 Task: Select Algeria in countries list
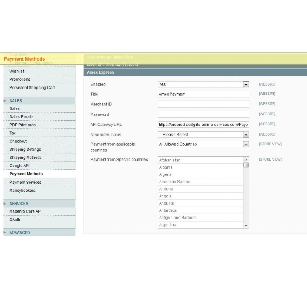coord(200,174)
